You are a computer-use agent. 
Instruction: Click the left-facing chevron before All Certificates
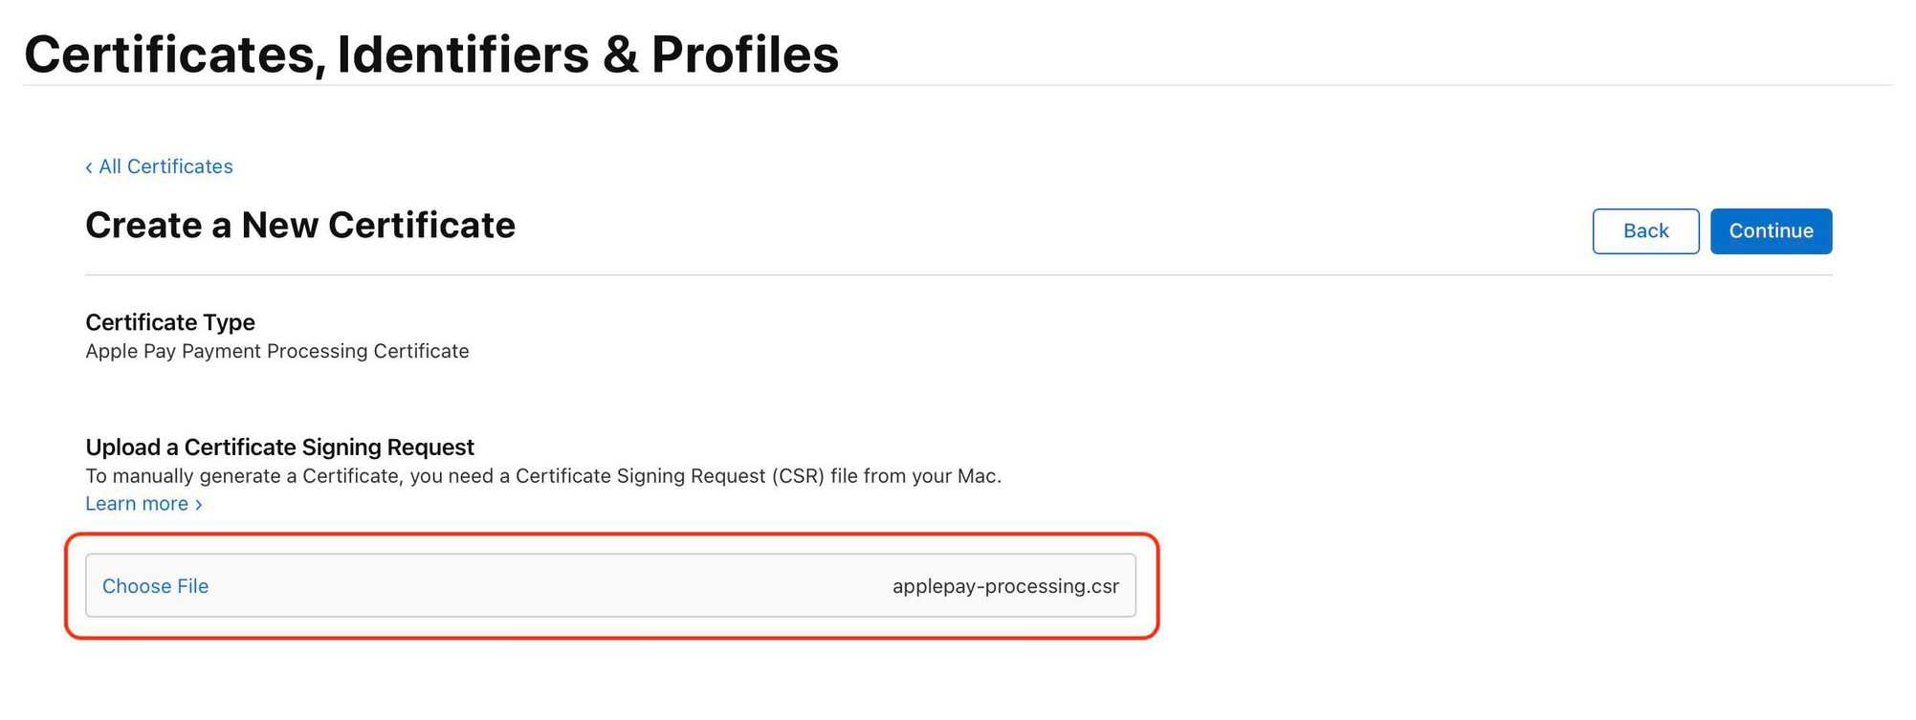coord(89,166)
